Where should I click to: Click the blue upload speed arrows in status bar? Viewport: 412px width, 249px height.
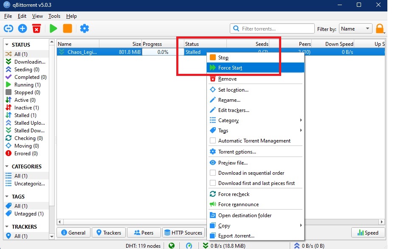297,246
